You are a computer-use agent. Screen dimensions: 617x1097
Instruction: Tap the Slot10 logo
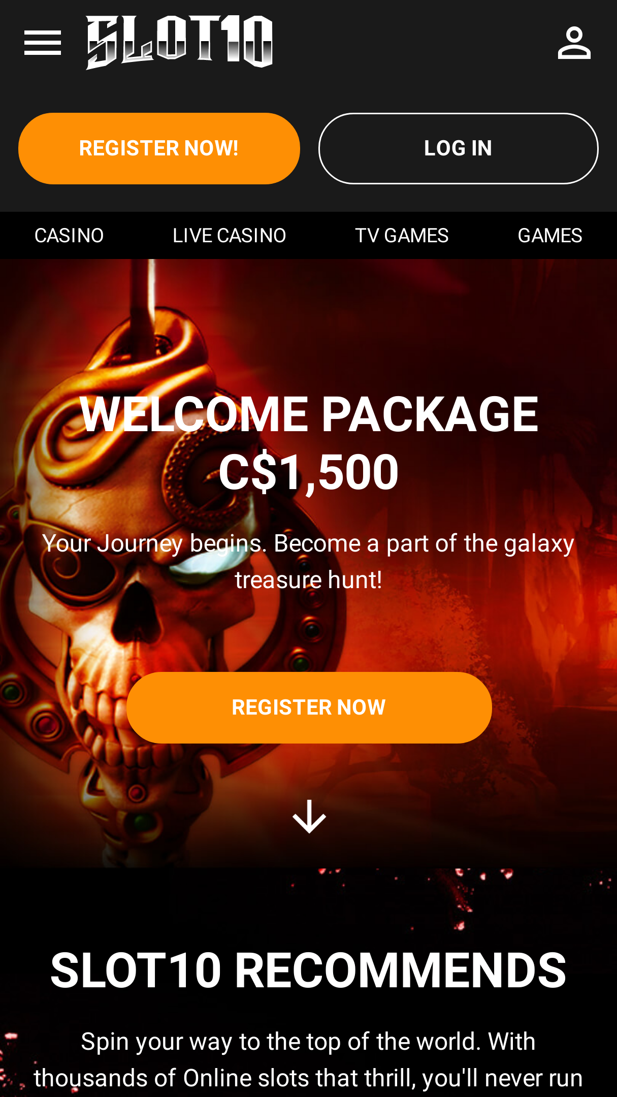coord(179,42)
